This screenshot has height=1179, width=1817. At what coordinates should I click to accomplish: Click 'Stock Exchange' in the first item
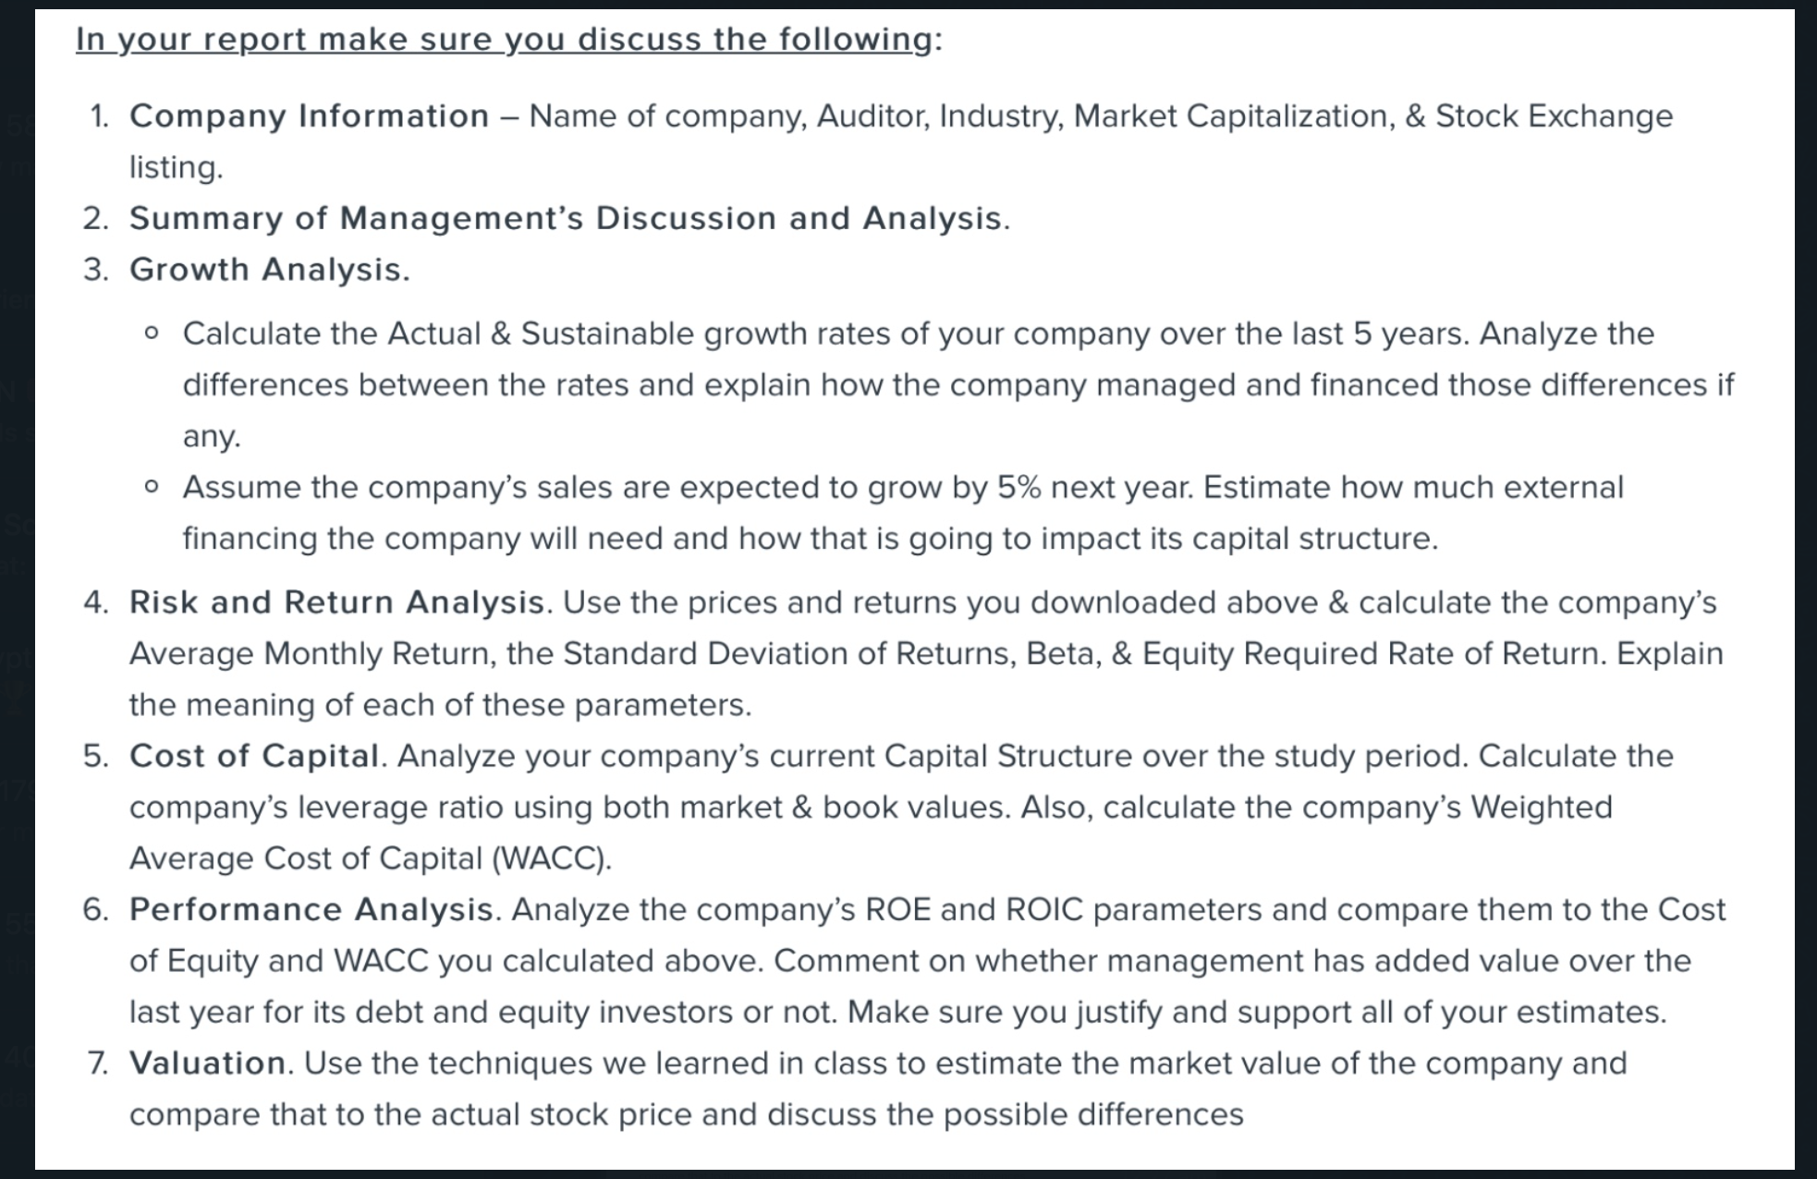(1554, 116)
